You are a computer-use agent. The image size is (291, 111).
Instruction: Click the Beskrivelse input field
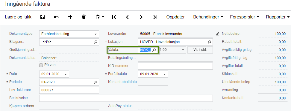(x=126, y=98)
